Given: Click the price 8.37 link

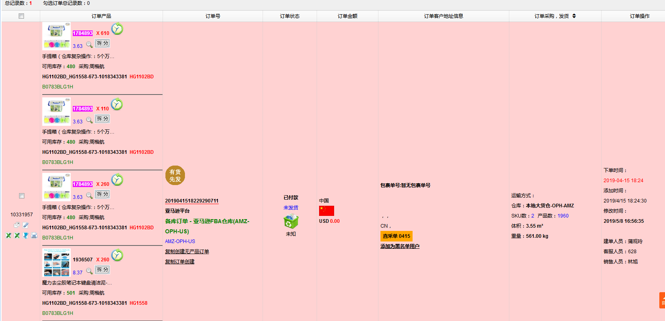Looking at the screenshot, I should (x=78, y=273).
